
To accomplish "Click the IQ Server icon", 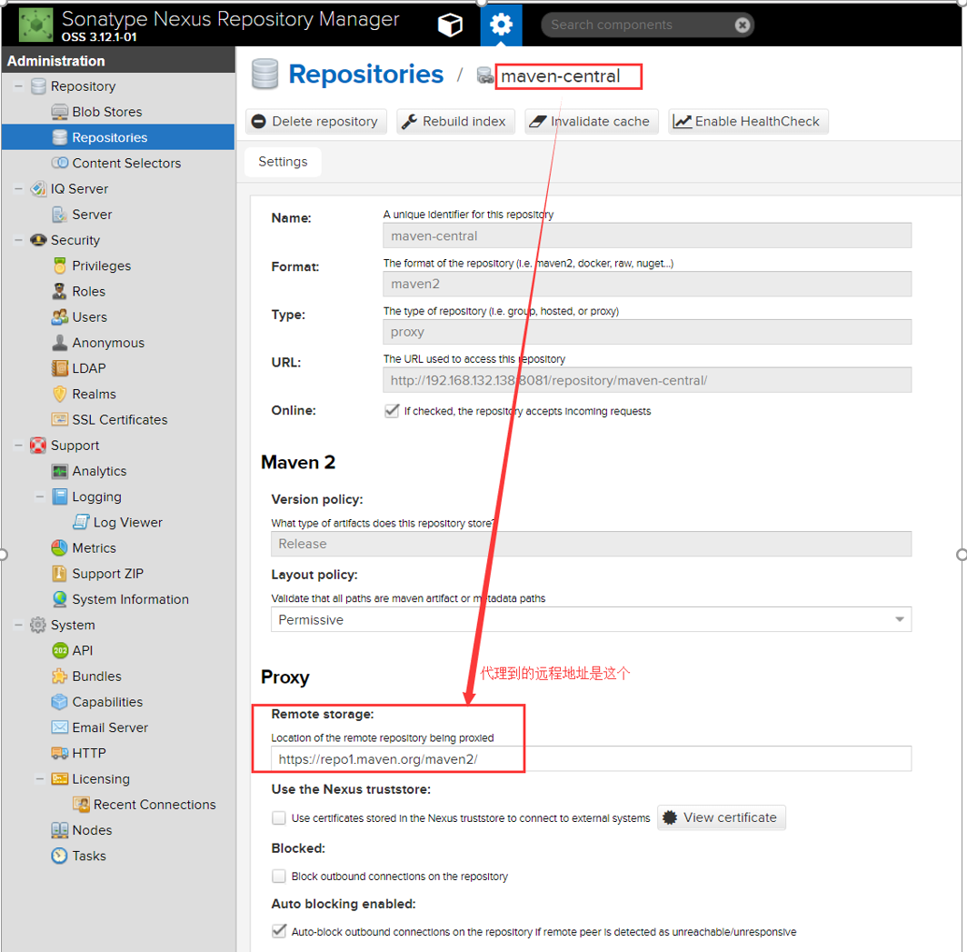I will click(x=38, y=189).
